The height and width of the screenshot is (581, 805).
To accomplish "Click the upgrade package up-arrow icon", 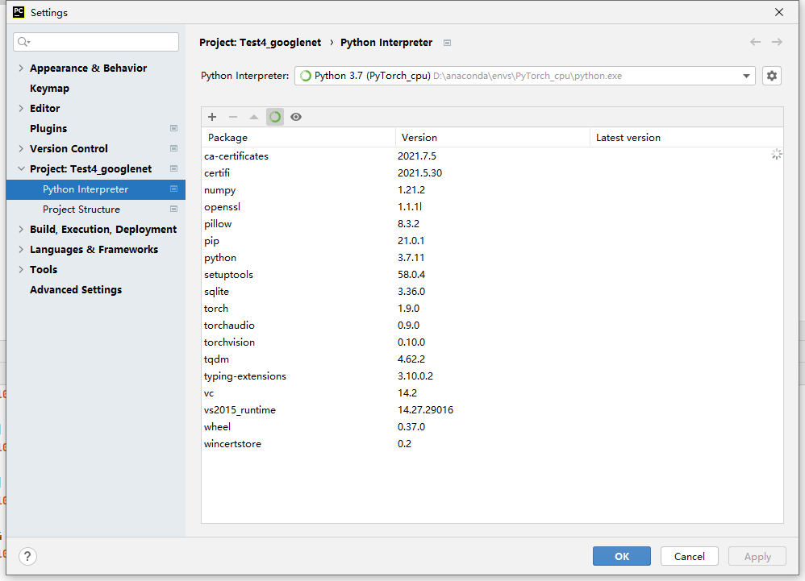I will (253, 117).
